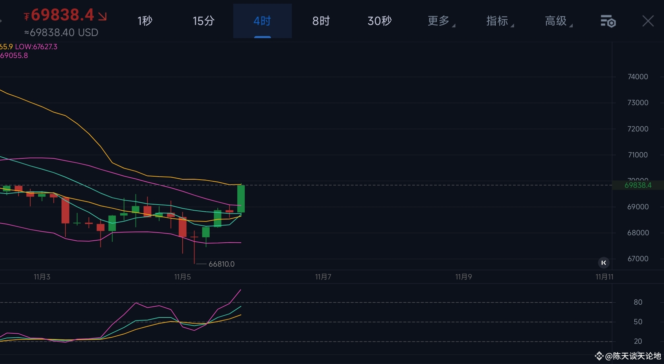Click the 69055.8 indicator value
Screen dimensions: 664x364
(x=14, y=56)
